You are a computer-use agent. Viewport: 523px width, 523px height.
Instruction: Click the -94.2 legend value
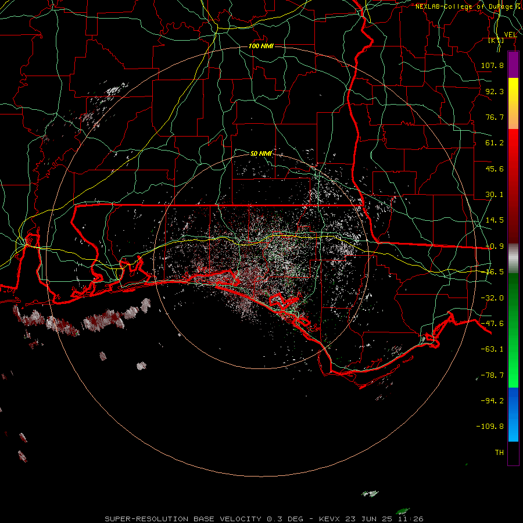(492, 400)
